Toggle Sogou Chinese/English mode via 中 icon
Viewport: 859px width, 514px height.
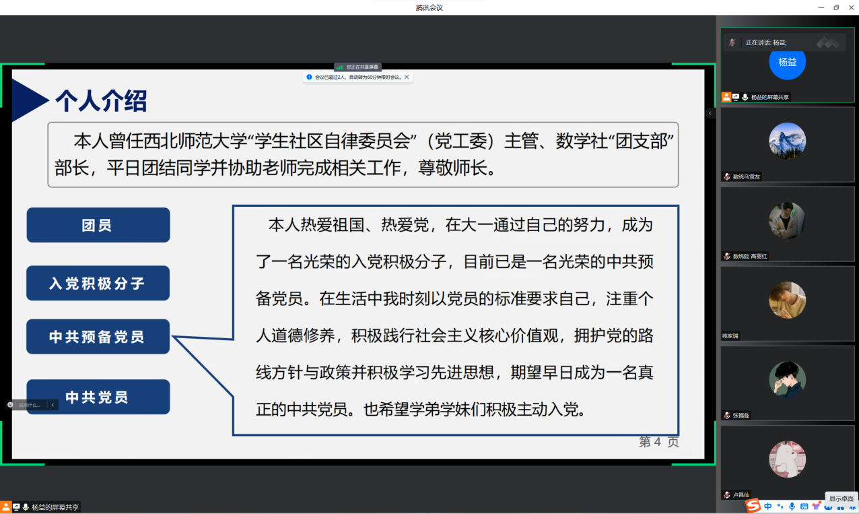[768, 506]
